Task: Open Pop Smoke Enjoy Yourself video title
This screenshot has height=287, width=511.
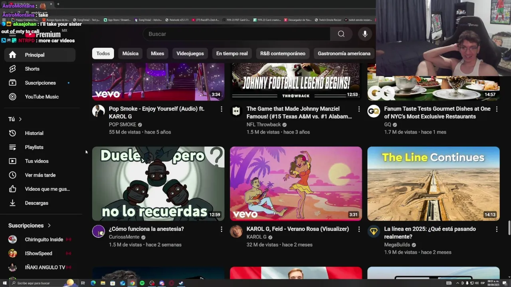Action: point(156,112)
